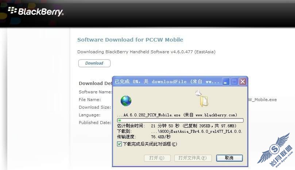Image resolution: width=295 pixels, height=170 pixels.
Task: Click the globe icon in the download dialog
Action: click(x=126, y=101)
